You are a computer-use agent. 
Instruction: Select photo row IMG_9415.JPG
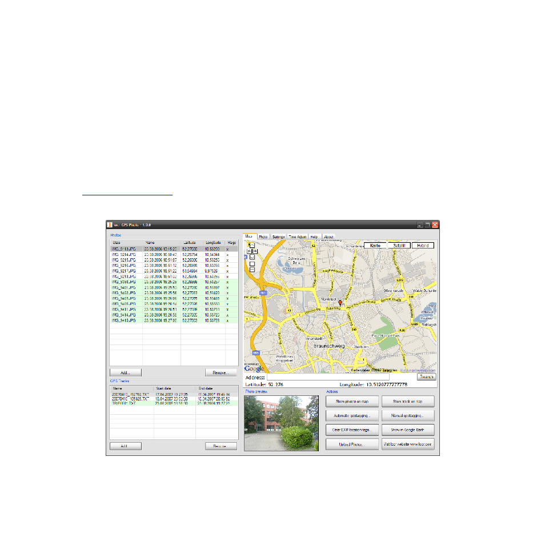(x=174, y=320)
